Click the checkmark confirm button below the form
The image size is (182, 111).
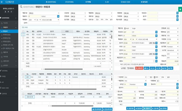click(123, 68)
